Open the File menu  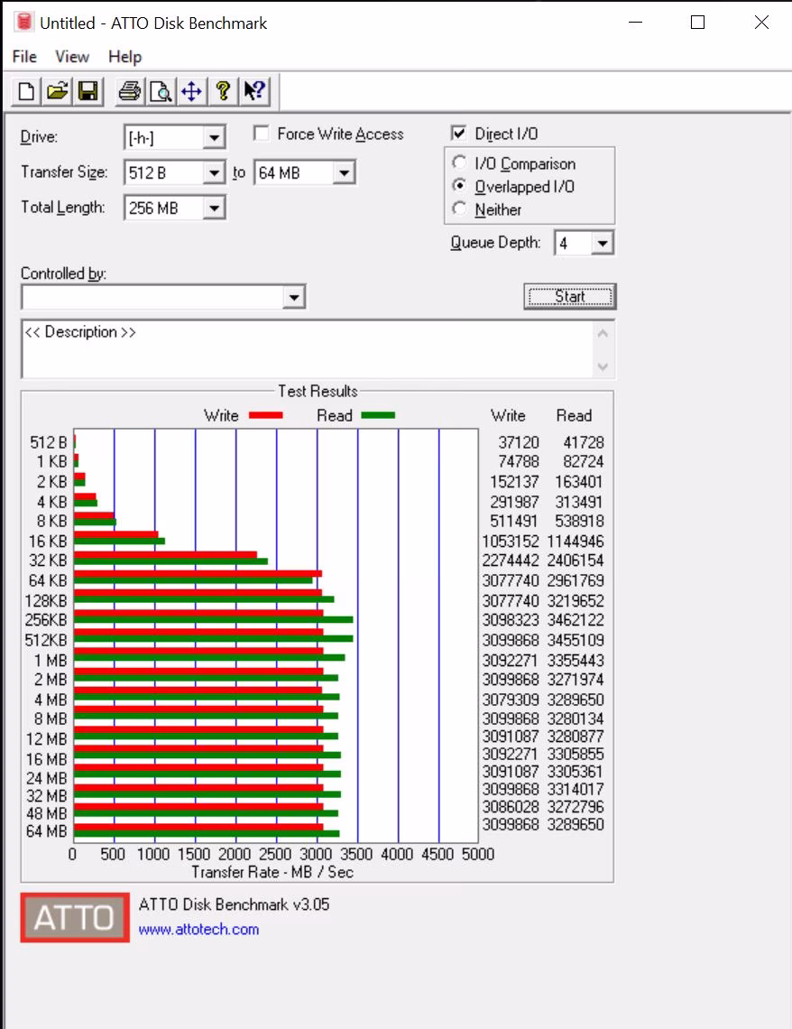(24, 57)
